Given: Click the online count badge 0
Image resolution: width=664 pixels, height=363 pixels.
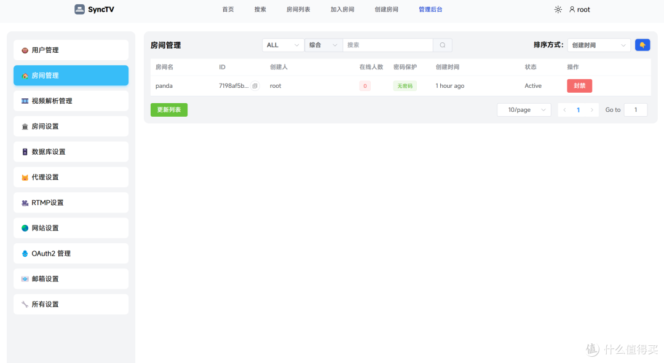Looking at the screenshot, I should [x=365, y=86].
